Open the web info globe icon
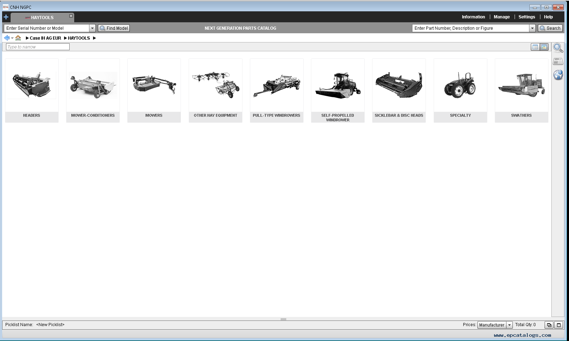This screenshot has width=569, height=341. pyautogui.click(x=558, y=75)
